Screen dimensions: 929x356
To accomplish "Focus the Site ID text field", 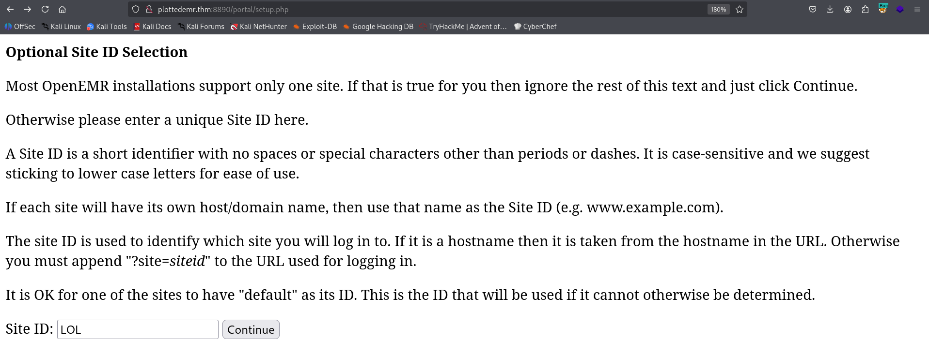I will click(138, 329).
